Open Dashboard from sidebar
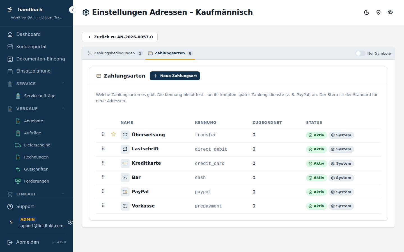 [36, 34]
